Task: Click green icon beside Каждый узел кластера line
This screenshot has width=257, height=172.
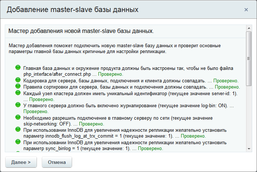Action: pyautogui.click(x=18, y=93)
